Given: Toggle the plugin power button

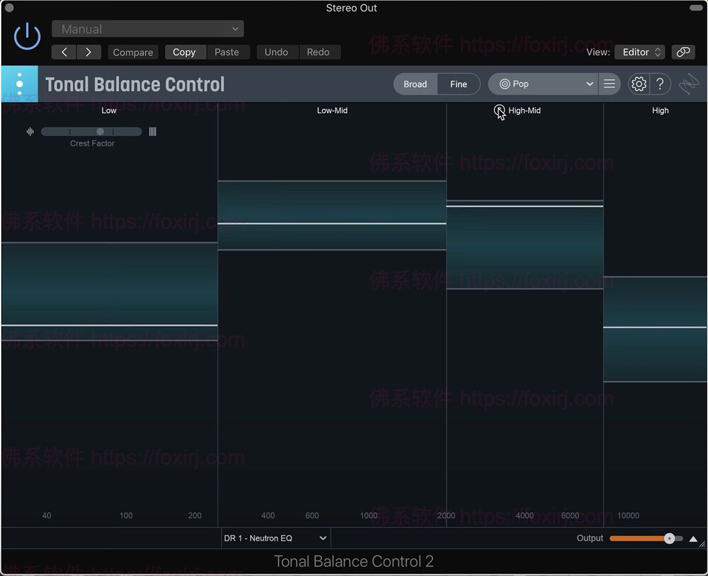Looking at the screenshot, I should (x=27, y=35).
